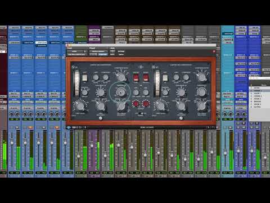
Task: Open the plug-in Preset dropdown
Action: [x=98, y=51]
